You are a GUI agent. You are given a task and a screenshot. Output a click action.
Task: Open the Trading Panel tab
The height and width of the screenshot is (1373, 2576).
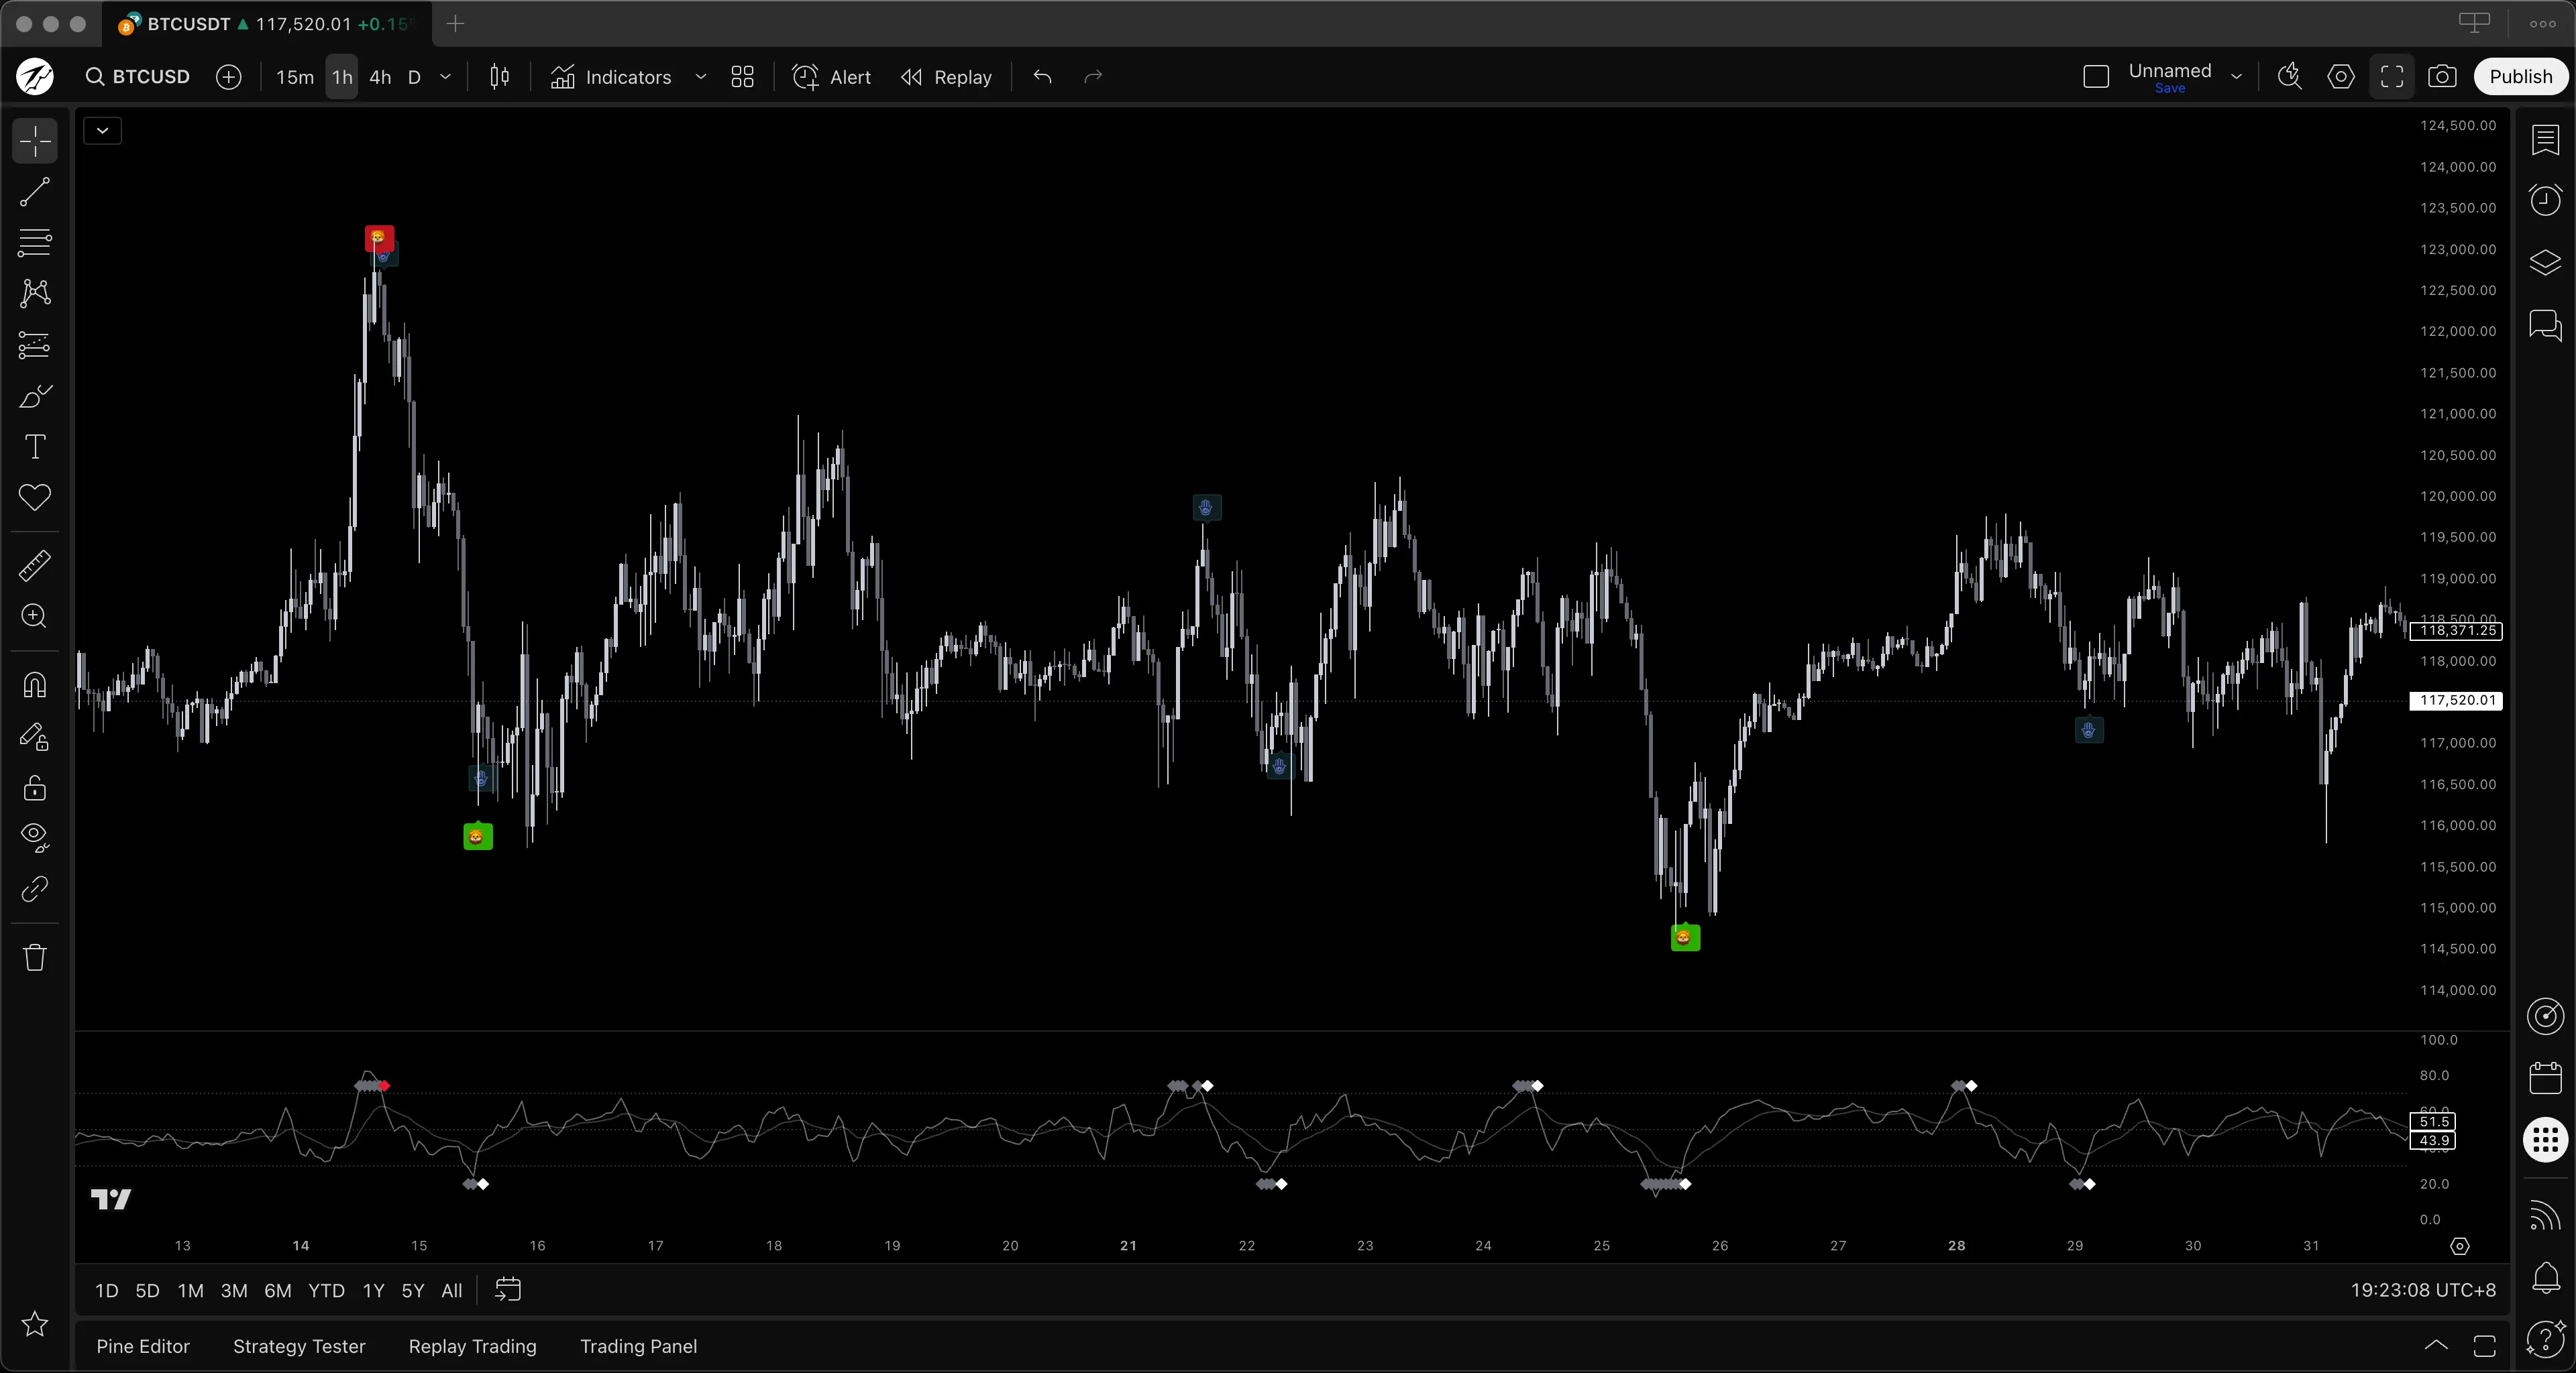pyautogui.click(x=638, y=1346)
